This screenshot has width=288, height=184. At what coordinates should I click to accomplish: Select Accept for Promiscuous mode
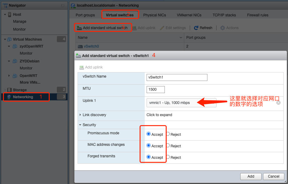149,134
